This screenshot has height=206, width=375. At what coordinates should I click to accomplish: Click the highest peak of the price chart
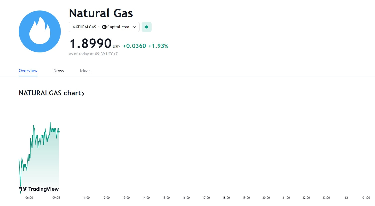click(50, 122)
